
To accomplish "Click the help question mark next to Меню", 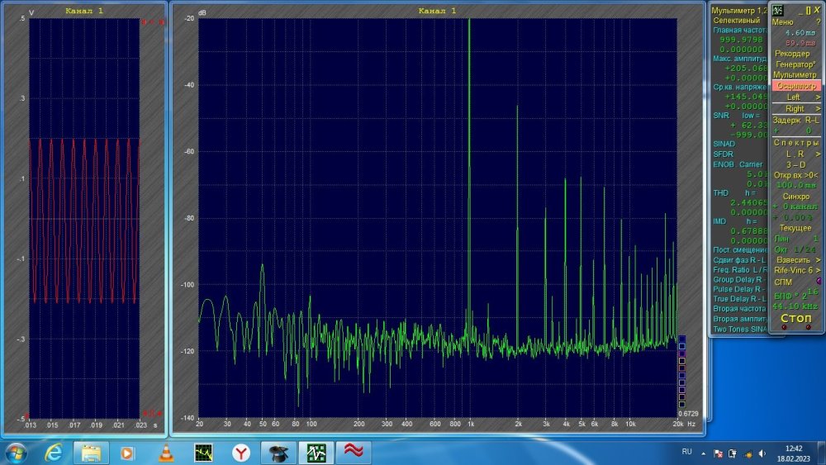I will (818, 21).
